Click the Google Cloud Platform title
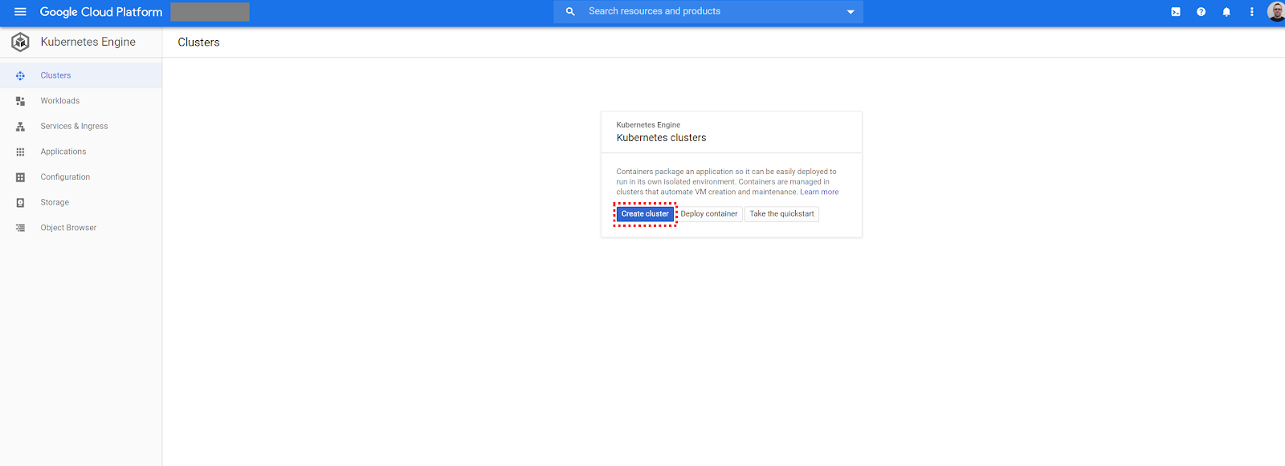 click(101, 12)
